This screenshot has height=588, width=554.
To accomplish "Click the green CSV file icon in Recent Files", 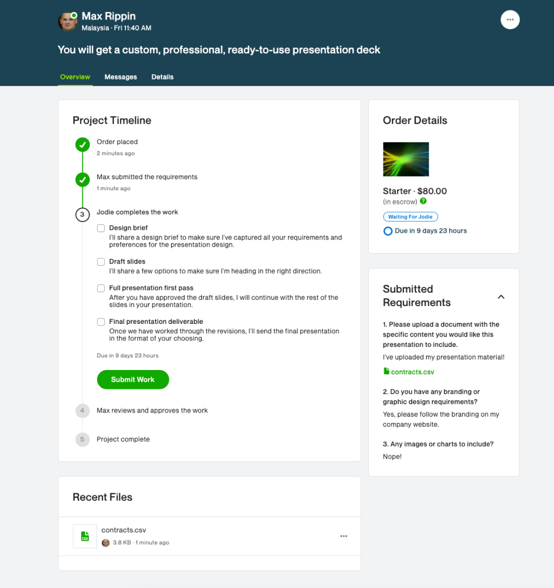I will click(85, 536).
